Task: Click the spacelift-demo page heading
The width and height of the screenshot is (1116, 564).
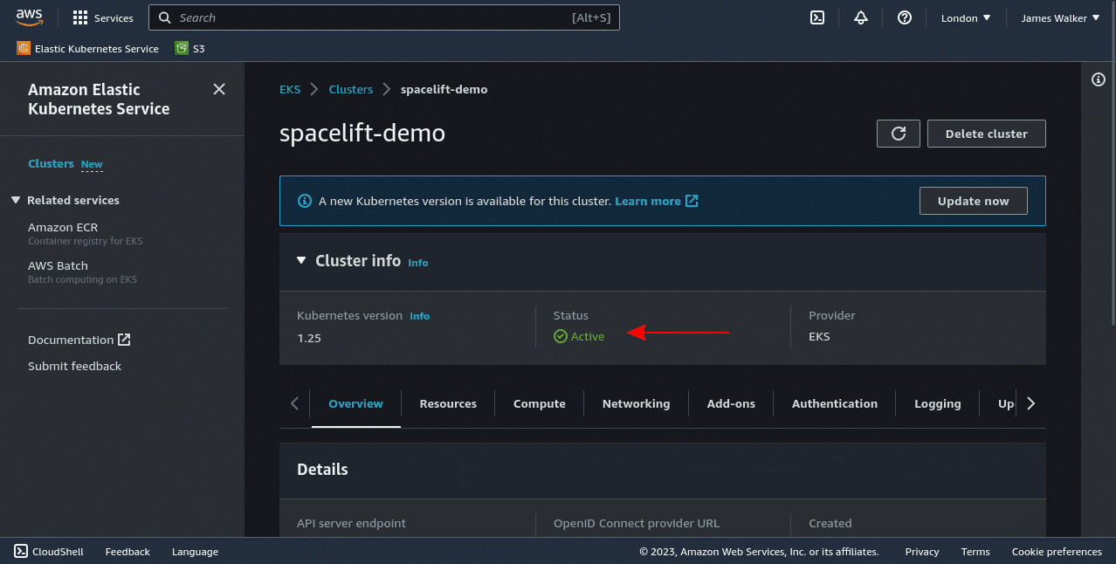Action: click(362, 133)
